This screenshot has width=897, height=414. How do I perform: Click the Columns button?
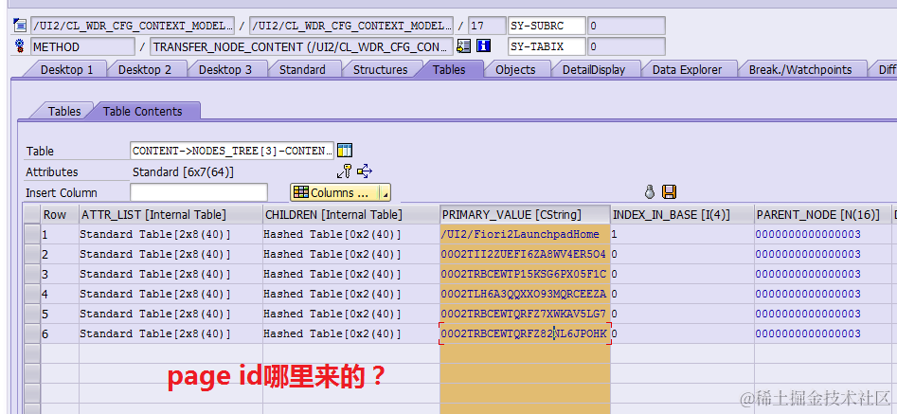point(335,192)
